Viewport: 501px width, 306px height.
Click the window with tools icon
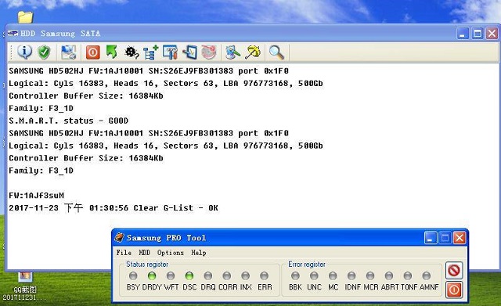pyautogui.click(x=170, y=52)
